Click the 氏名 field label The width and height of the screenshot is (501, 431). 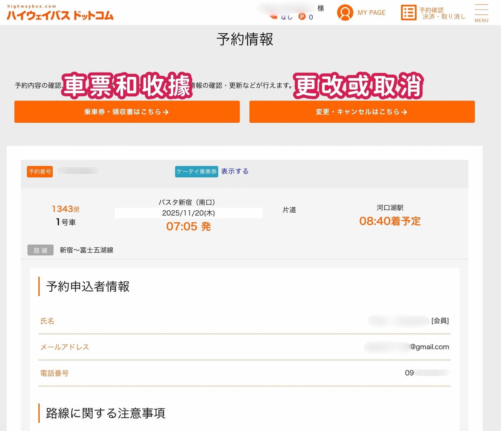click(x=47, y=321)
